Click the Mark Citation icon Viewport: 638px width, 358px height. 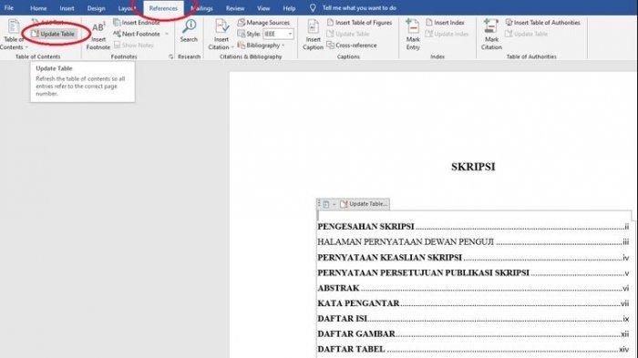pyautogui.click(x=491, y=26)
